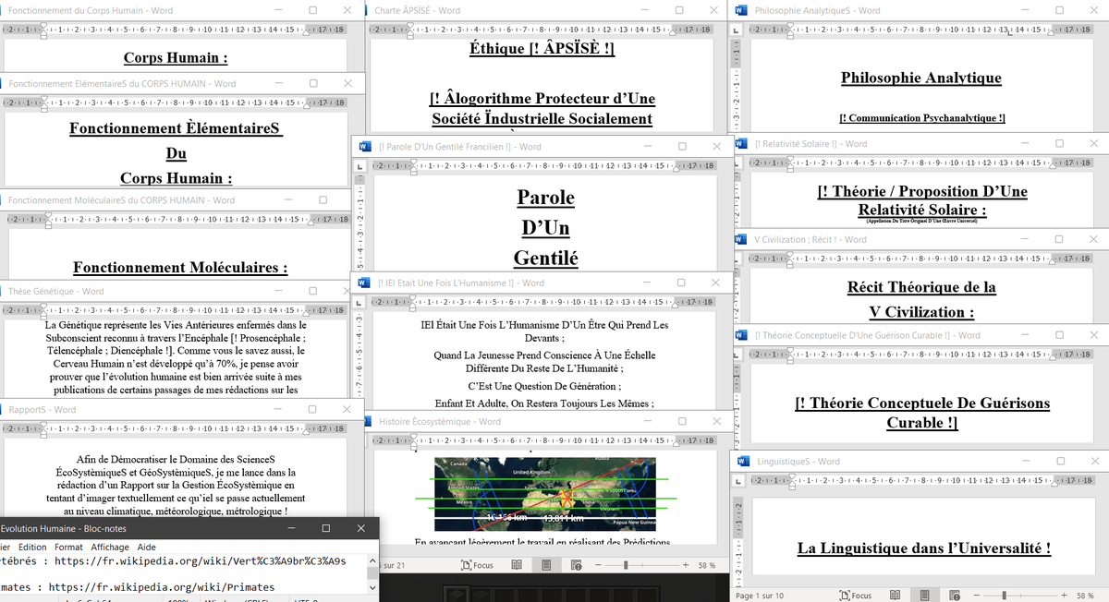
Task: Click Bloc-notes scrollbar up arrow
Action: (x=372, y=560)
